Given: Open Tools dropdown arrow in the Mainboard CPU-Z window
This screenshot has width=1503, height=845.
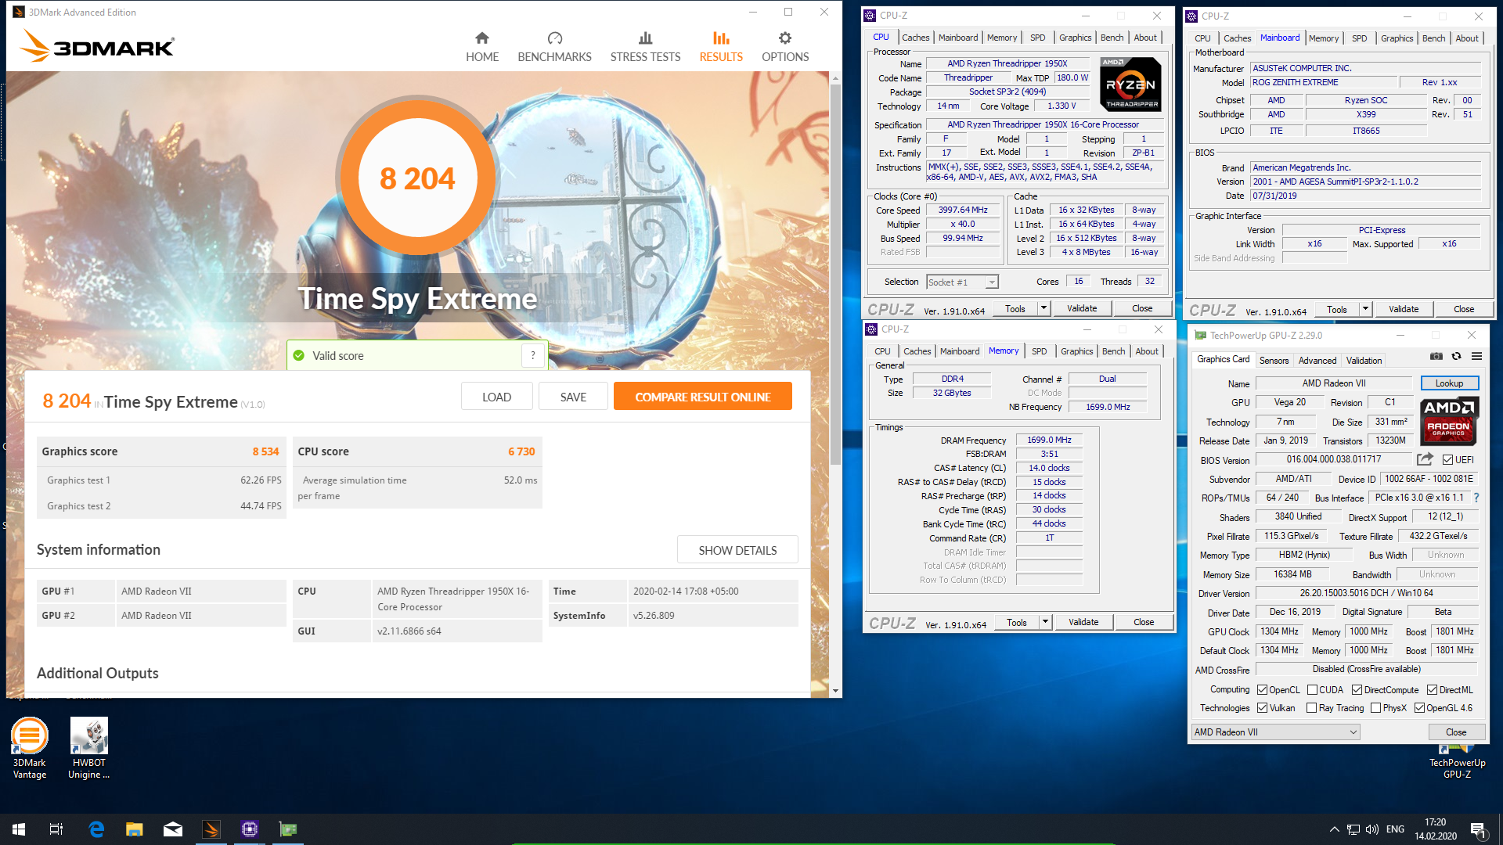Looking at the screenshot, I should (x=1365, y=309).
